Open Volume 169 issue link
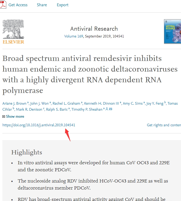 coord(74,36)
